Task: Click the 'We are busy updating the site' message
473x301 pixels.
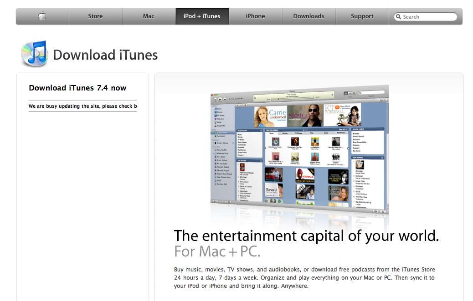Action: click(82, 106)
